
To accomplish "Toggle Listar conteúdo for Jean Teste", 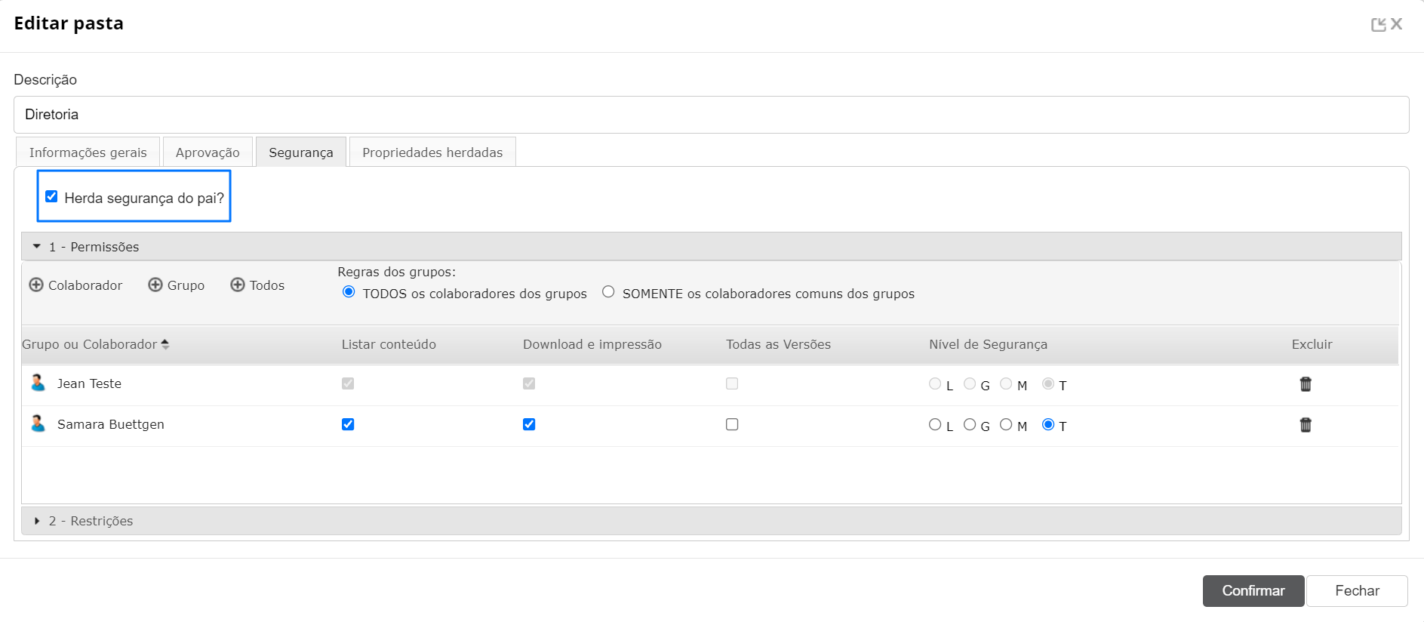I will coord(348,383).
